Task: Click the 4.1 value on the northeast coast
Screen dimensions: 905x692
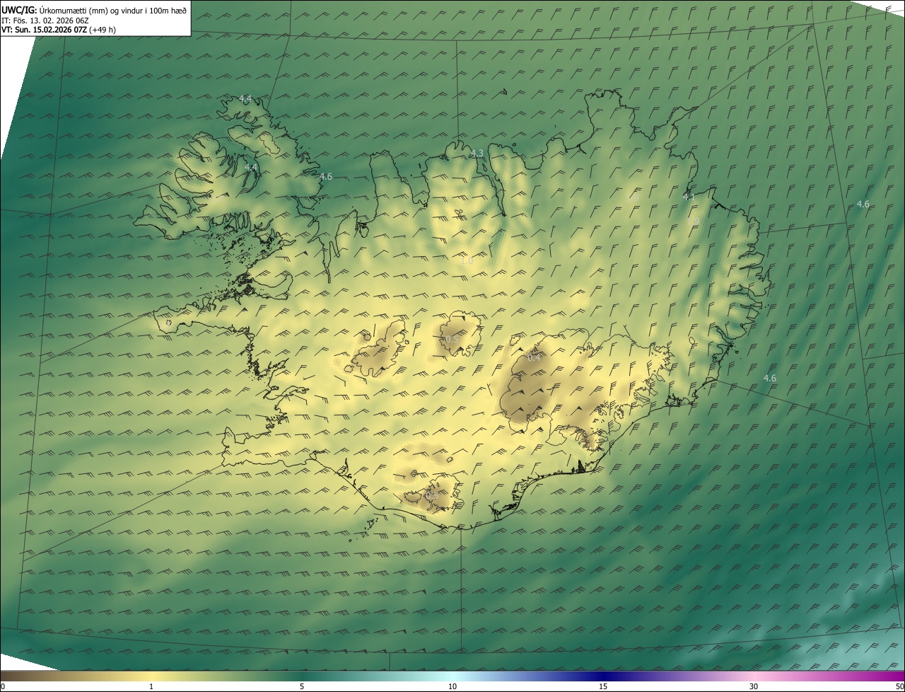Action: pyautogui.click(x=689, y=197)
